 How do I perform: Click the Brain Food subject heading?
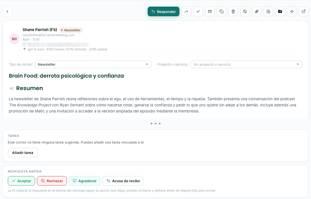[x=66, y=76]
